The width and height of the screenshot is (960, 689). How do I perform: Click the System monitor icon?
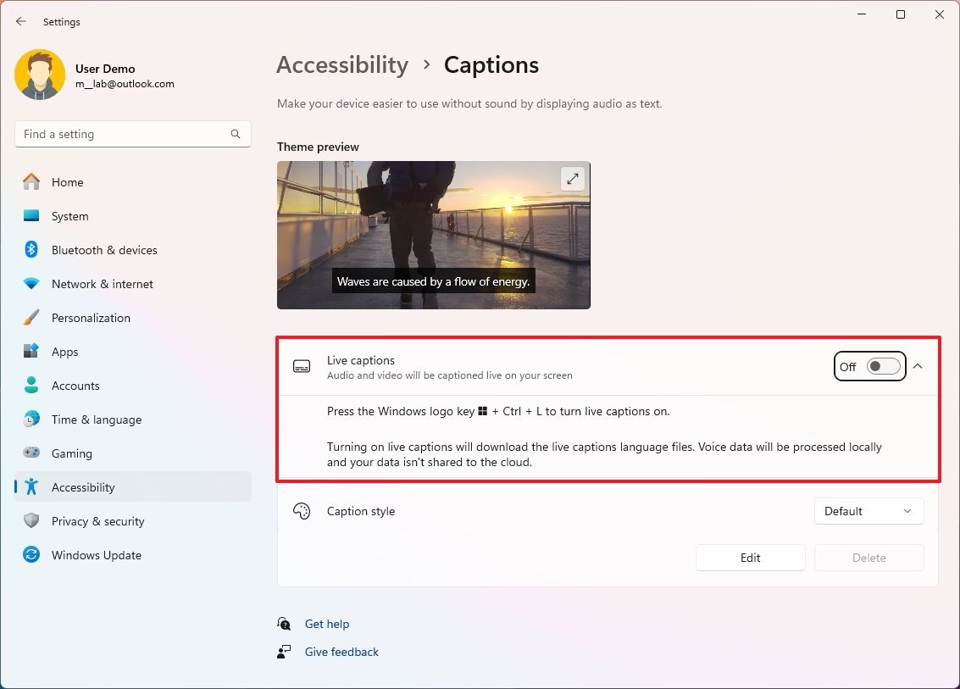tap(31, 215)
